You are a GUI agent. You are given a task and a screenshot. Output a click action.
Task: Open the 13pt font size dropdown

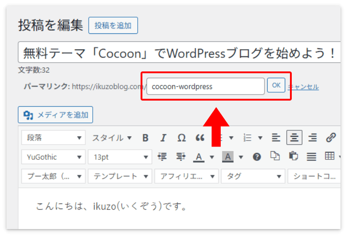click(120, 157)
